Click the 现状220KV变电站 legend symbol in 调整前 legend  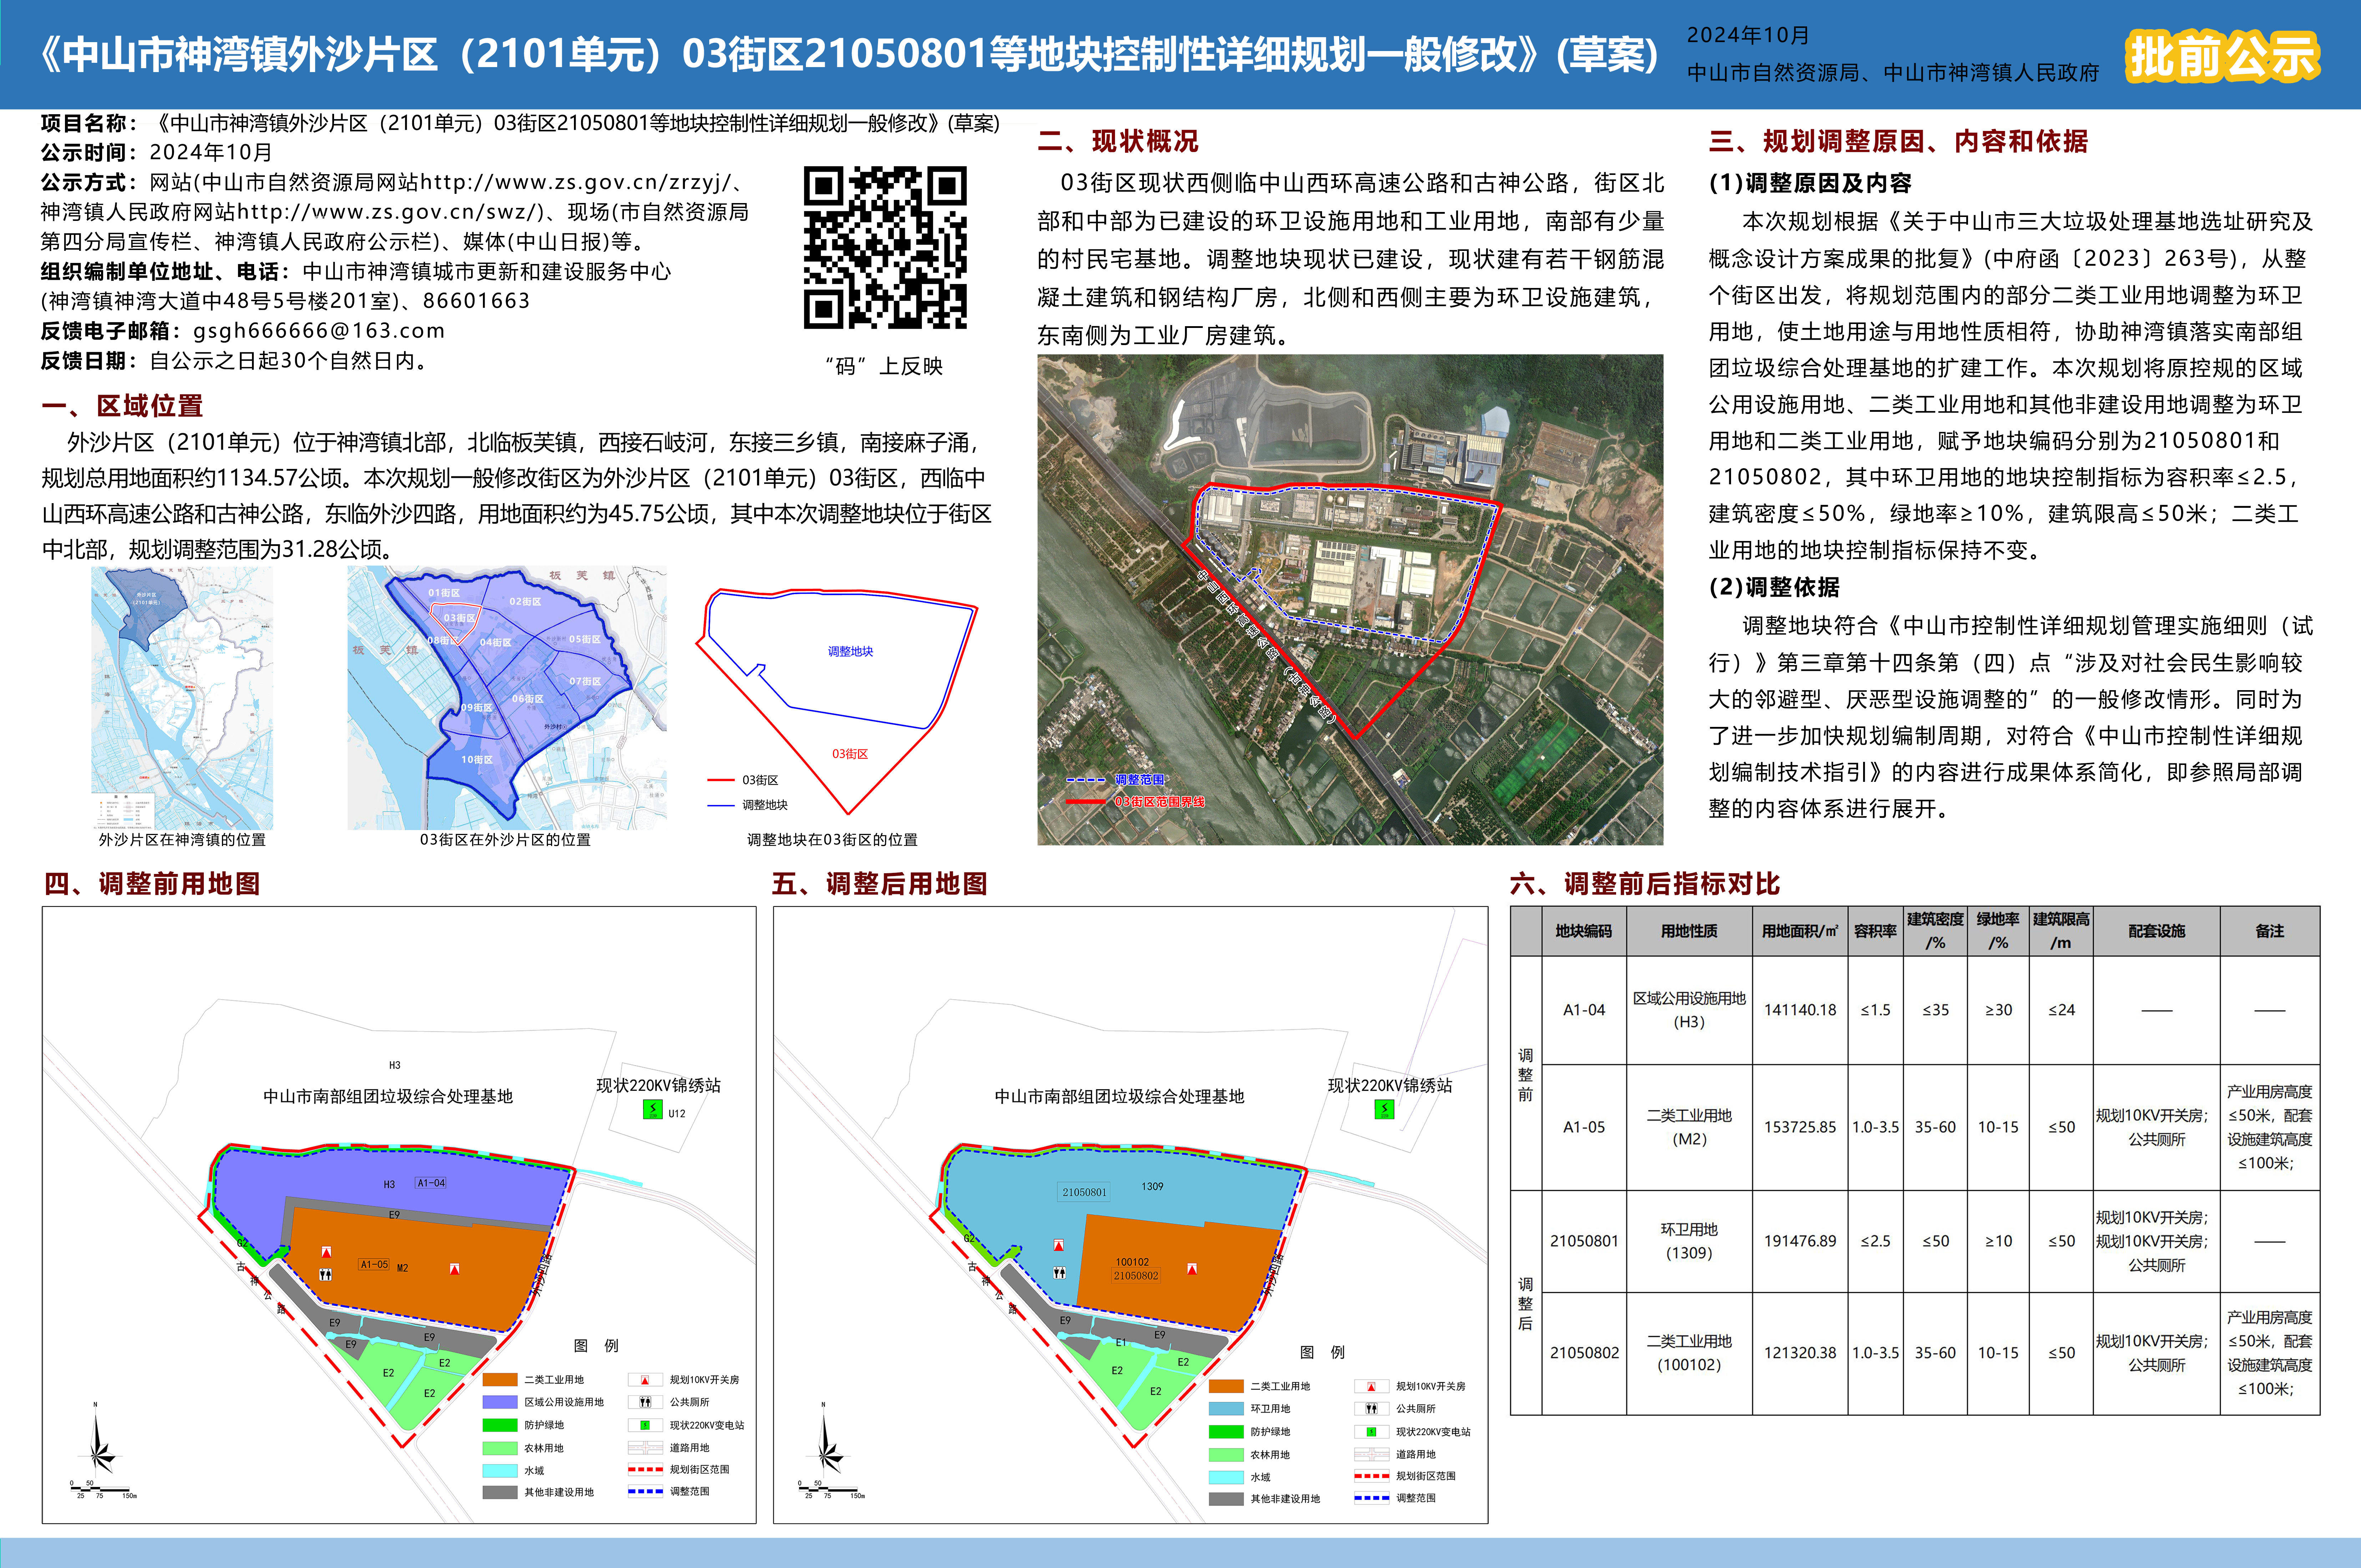645,1425
